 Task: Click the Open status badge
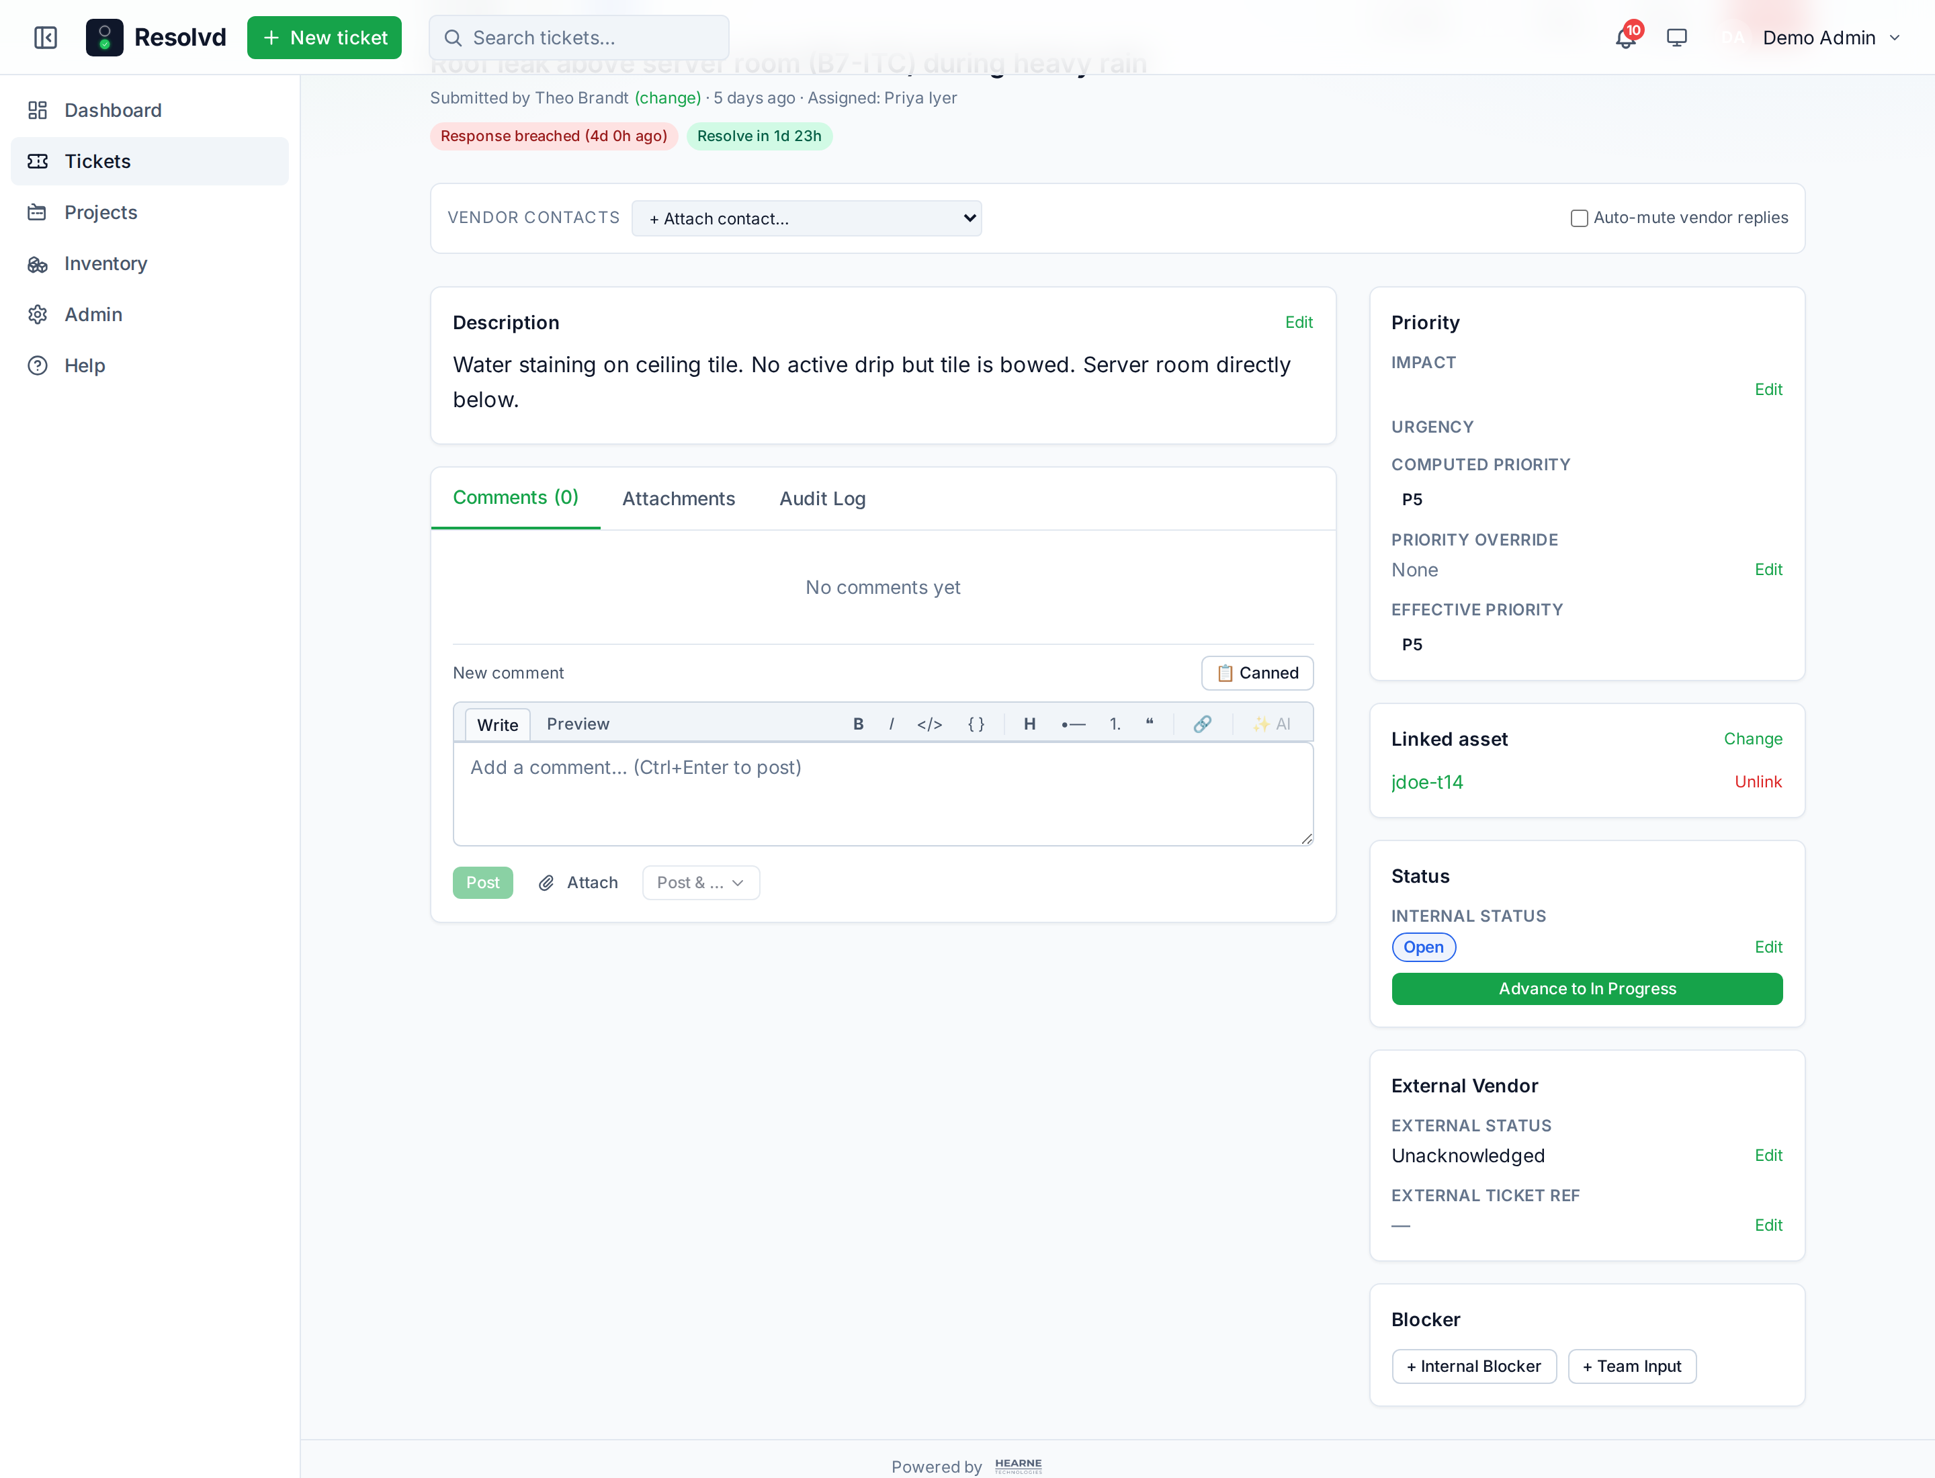tap(1423, 947)
